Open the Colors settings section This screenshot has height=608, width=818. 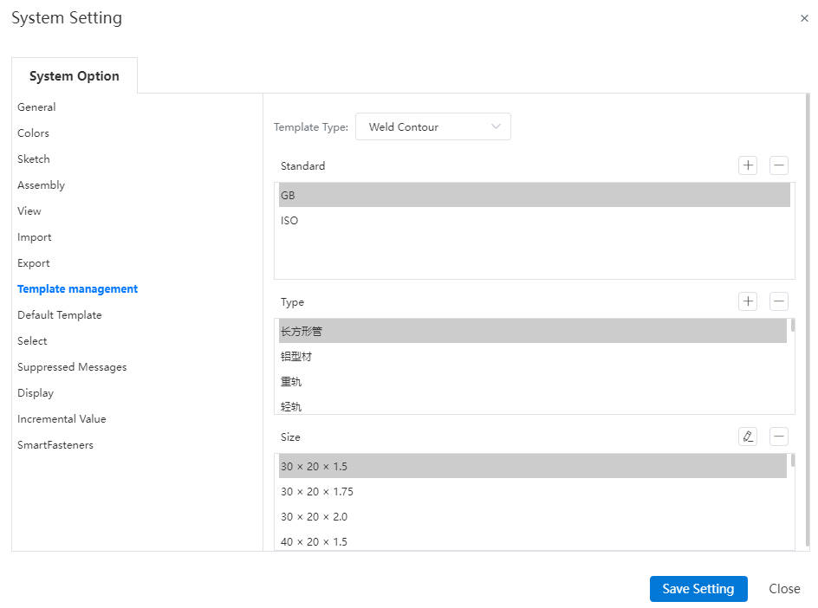click(34, 133)
